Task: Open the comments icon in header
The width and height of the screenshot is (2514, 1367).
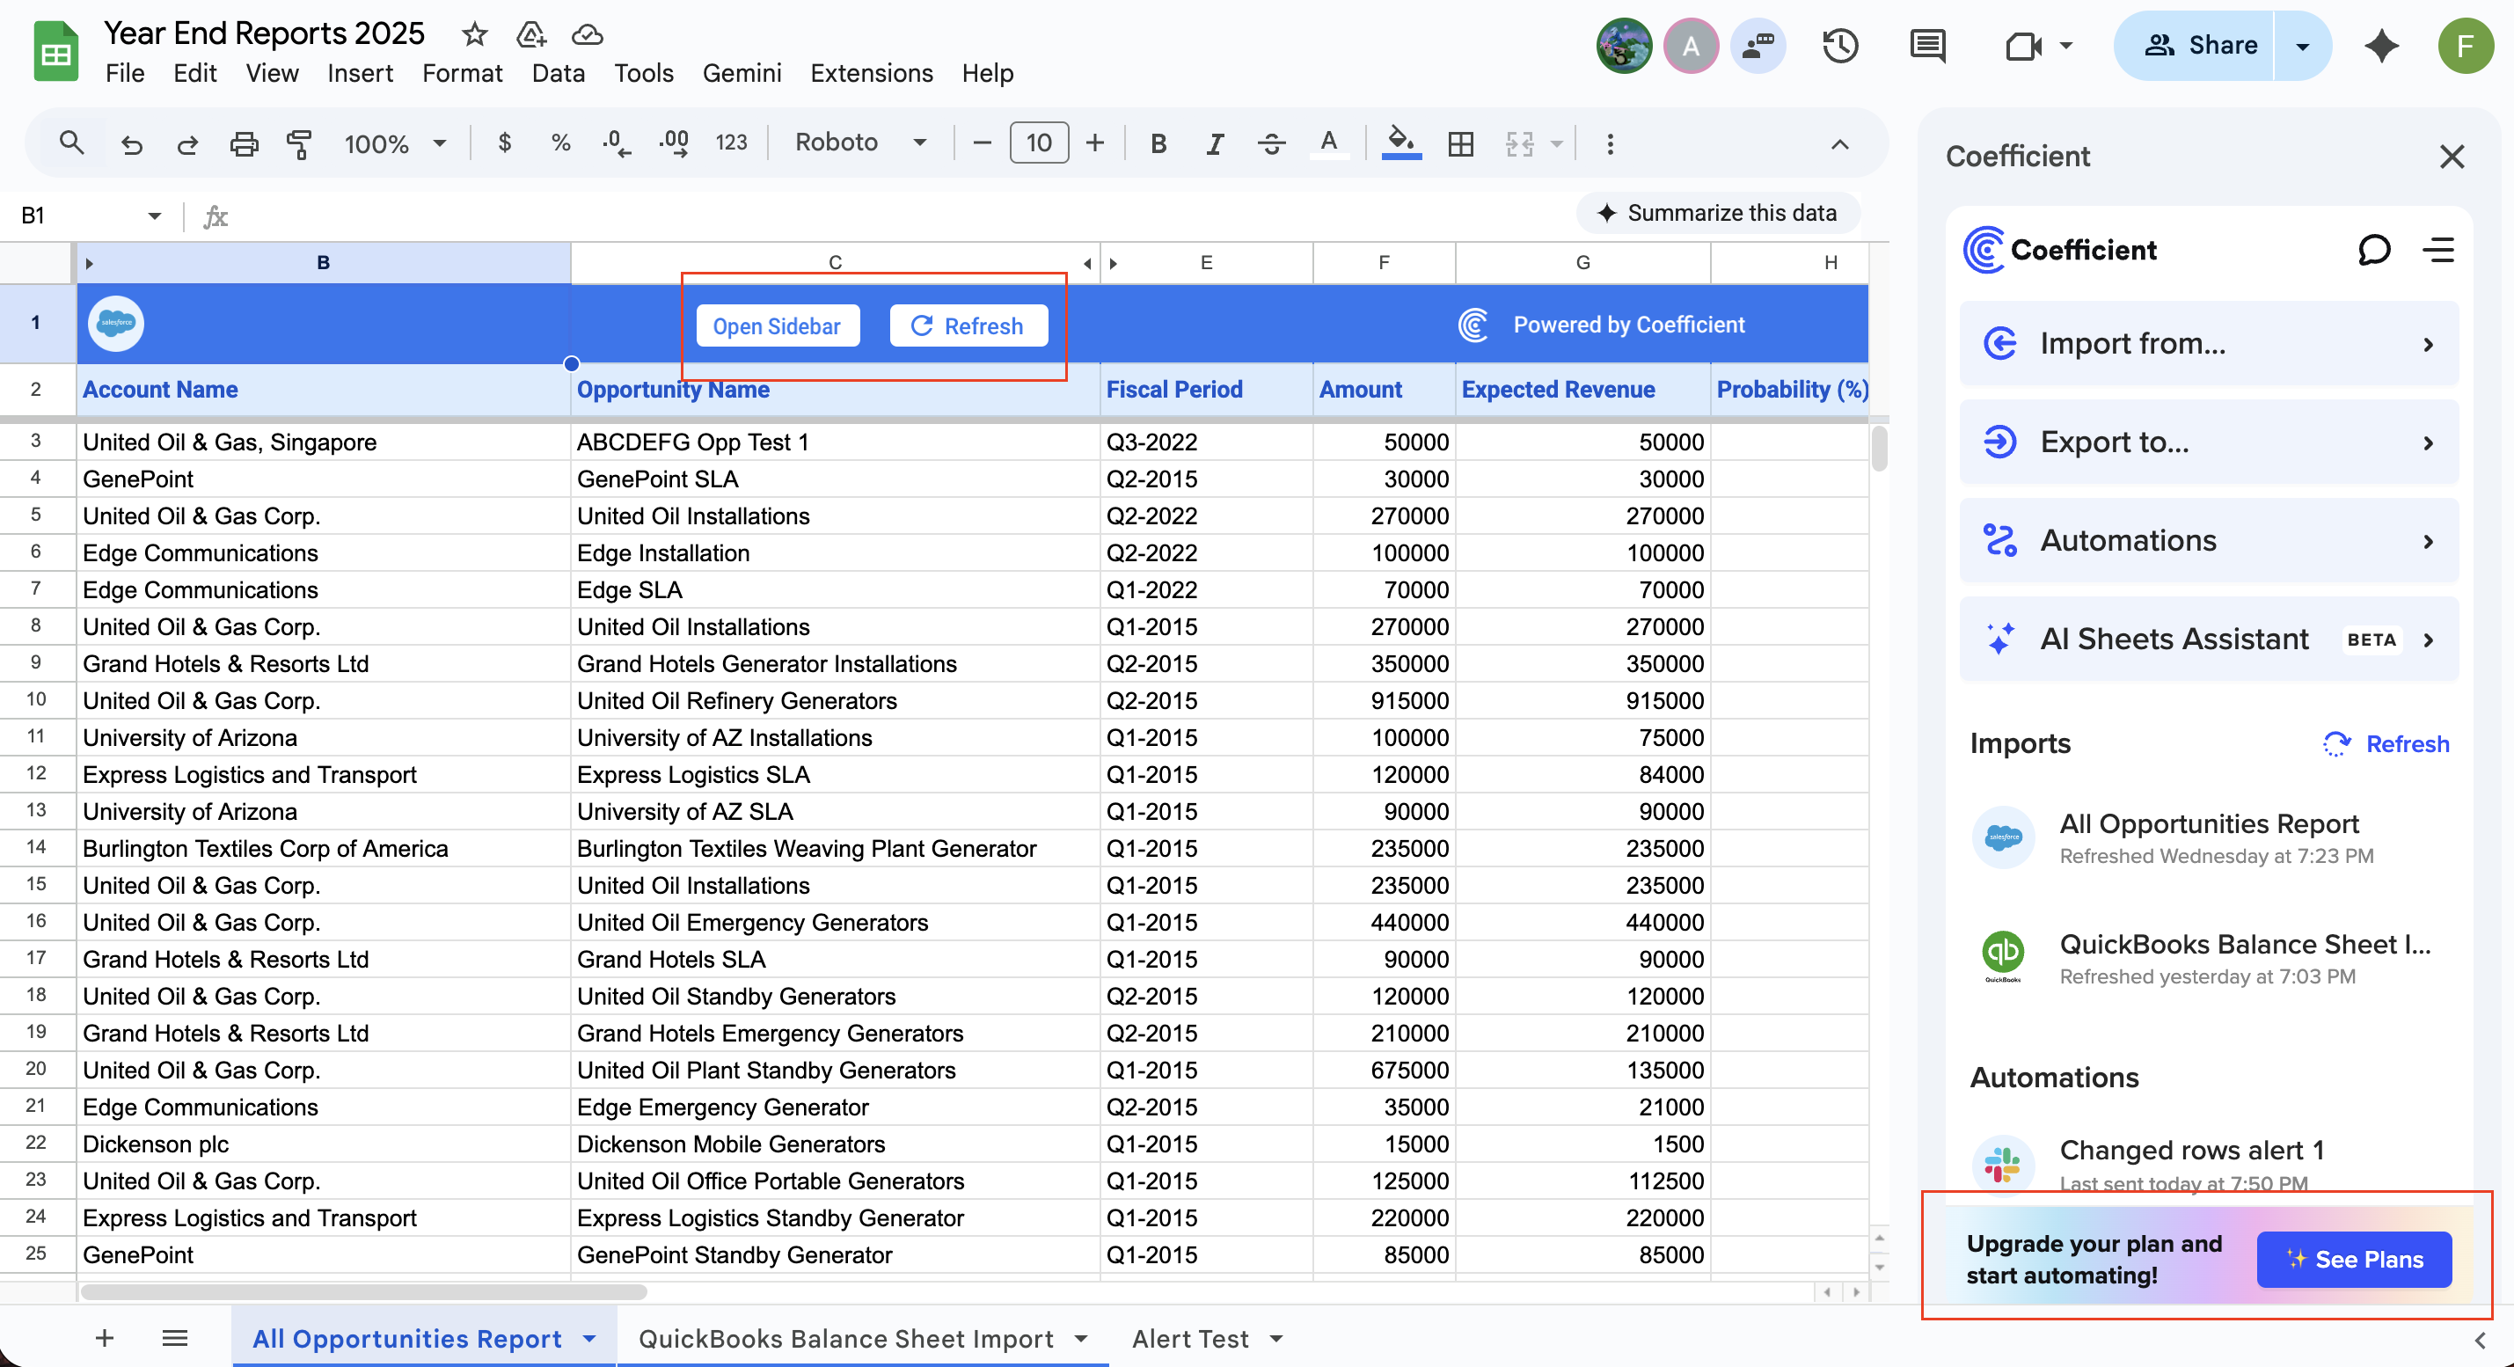Action: tap(1927, 46)
